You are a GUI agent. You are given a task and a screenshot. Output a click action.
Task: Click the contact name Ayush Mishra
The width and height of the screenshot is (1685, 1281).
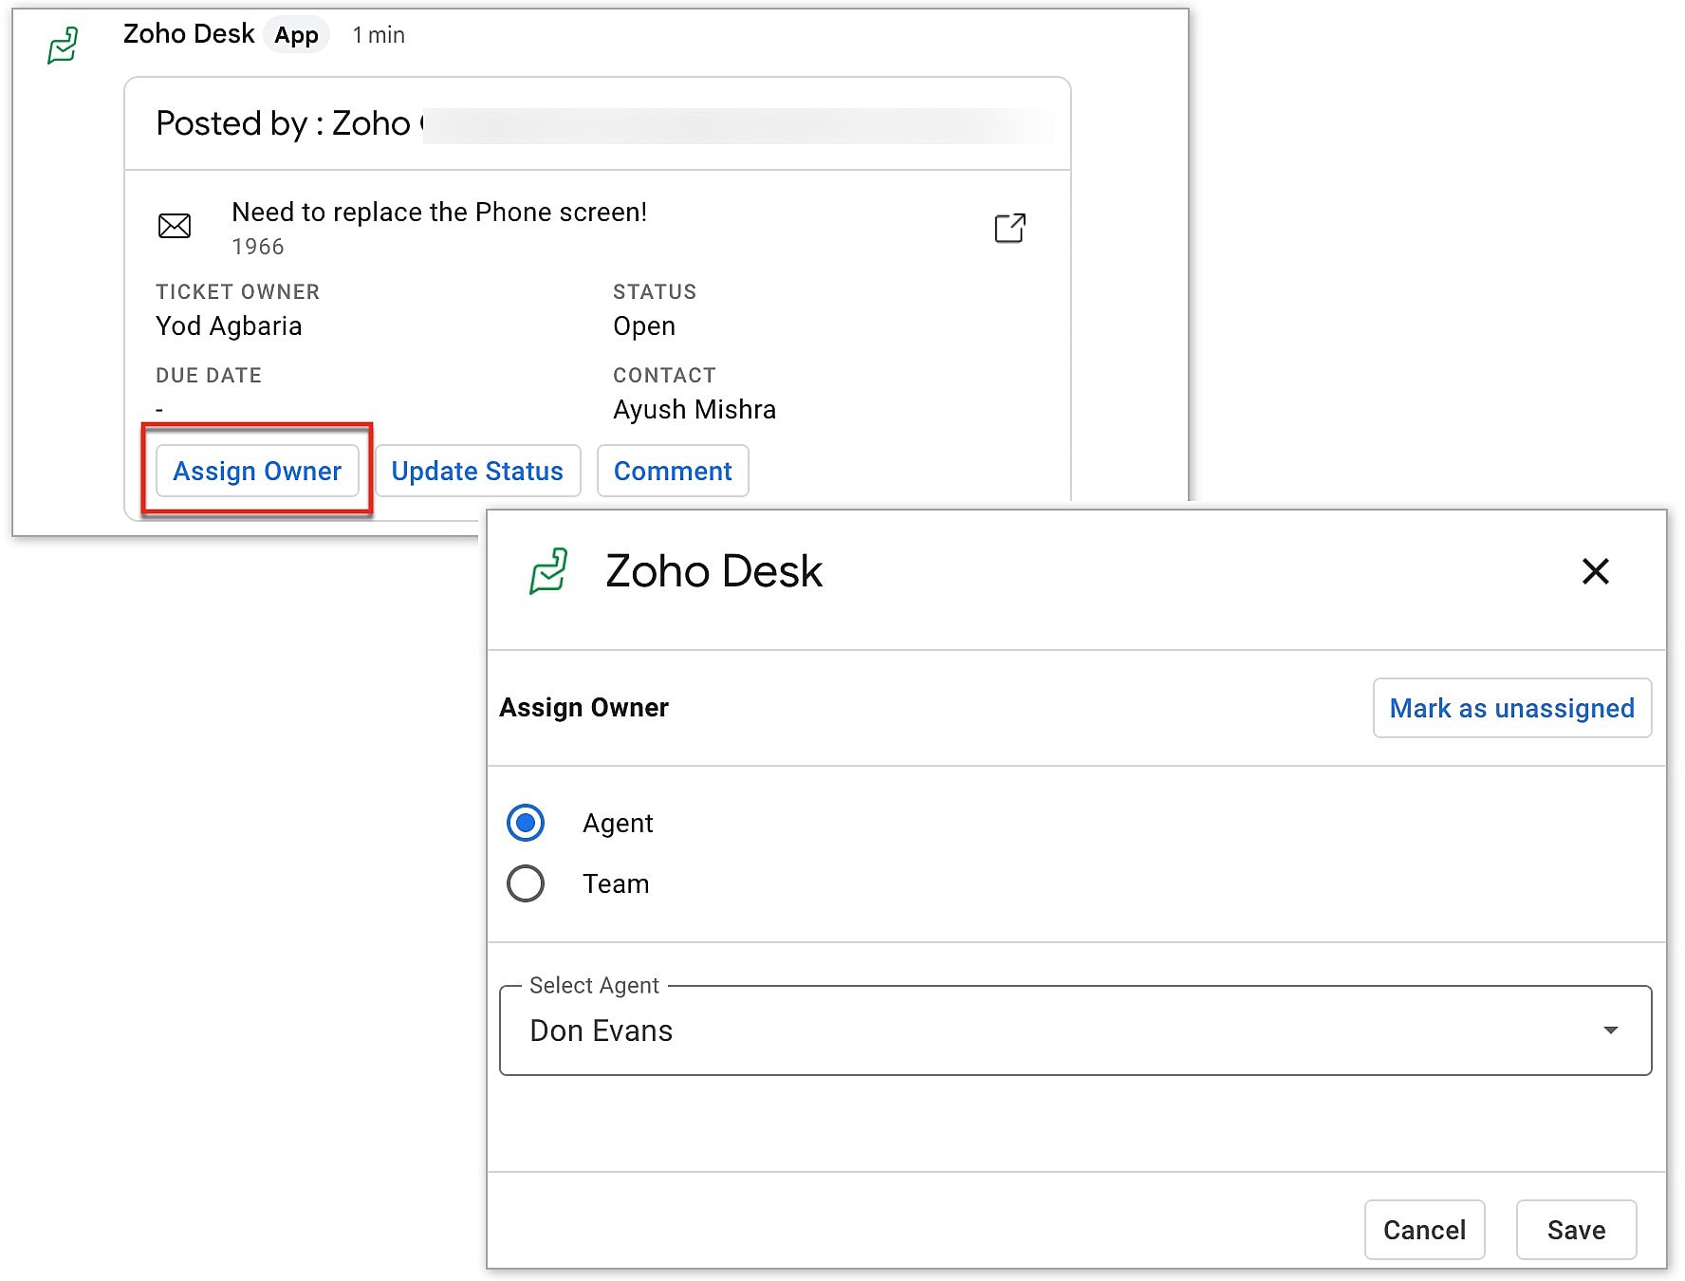pos(694,409)
